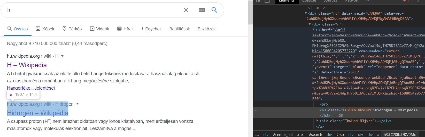Select the br element row in DOM tree
Screen dimensions: 425x137
tap(324, 104)
